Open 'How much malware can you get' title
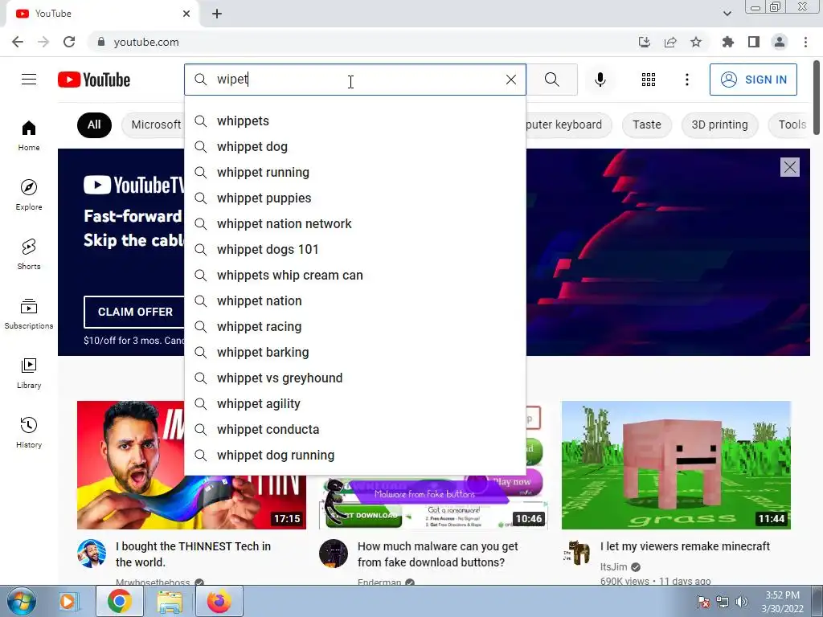Screen dimensions: 823x617 click(x=438, y=554)
